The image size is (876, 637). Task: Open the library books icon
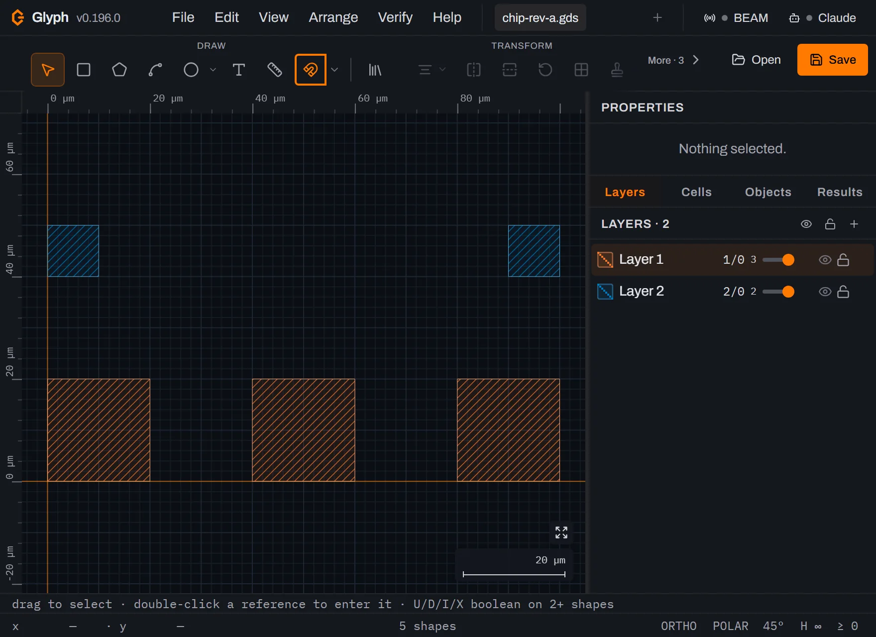click(x=375, y=70)
